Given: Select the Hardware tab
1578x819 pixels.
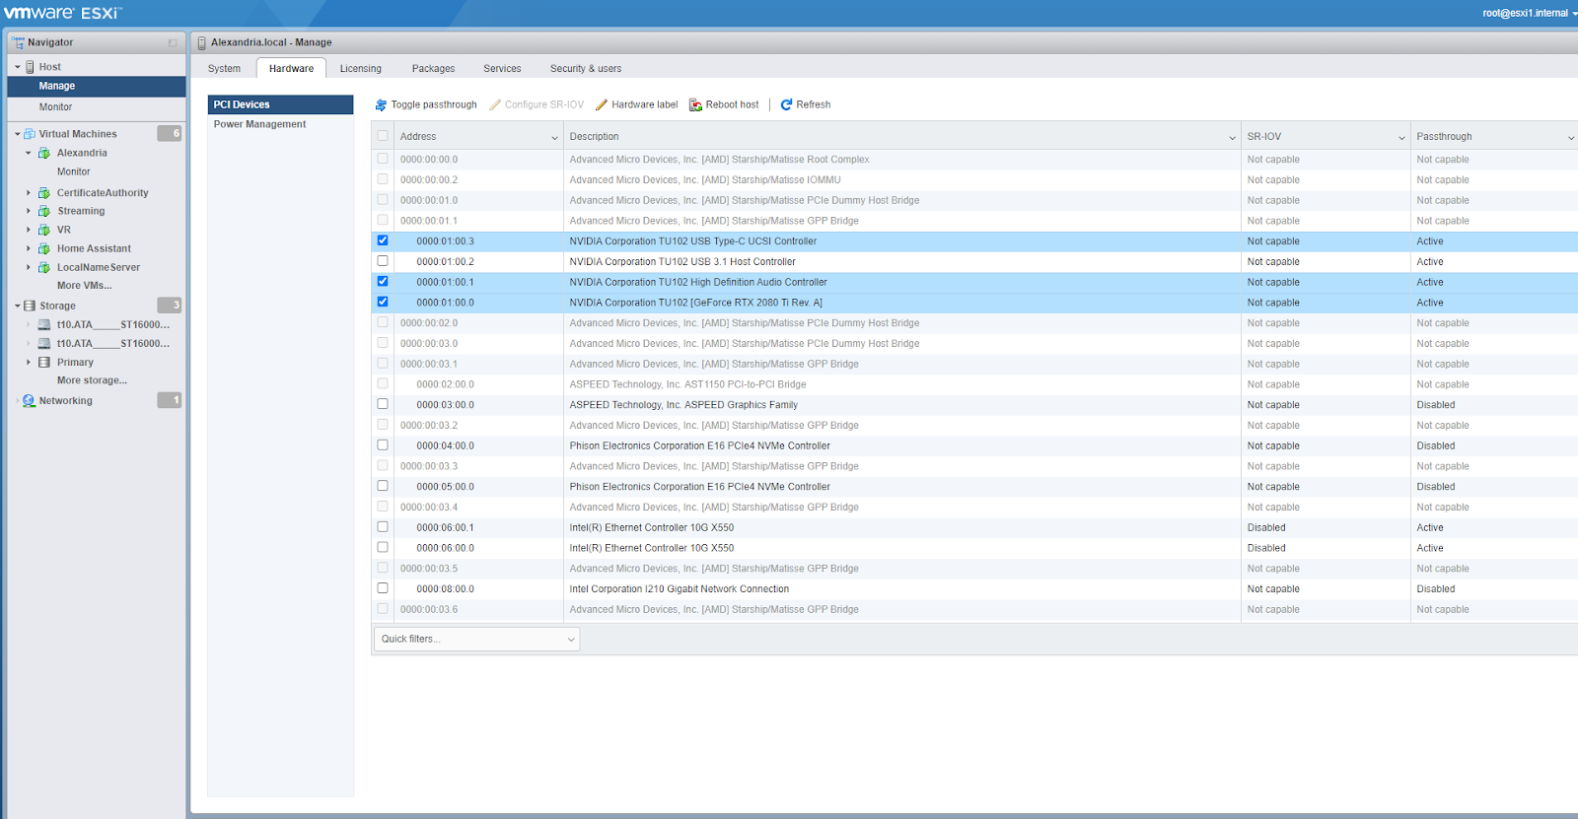Looking at the screenshot, I should tap(292, 69).
